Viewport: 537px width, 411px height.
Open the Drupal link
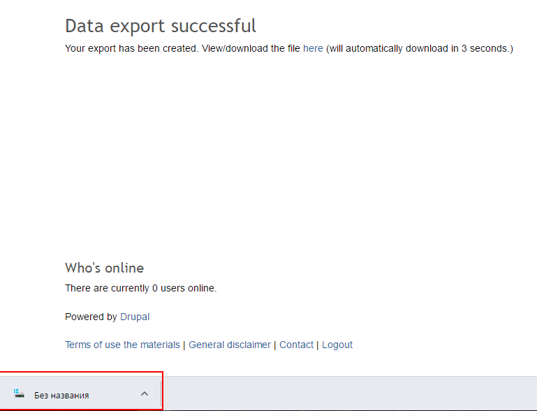tap(135, 317)
